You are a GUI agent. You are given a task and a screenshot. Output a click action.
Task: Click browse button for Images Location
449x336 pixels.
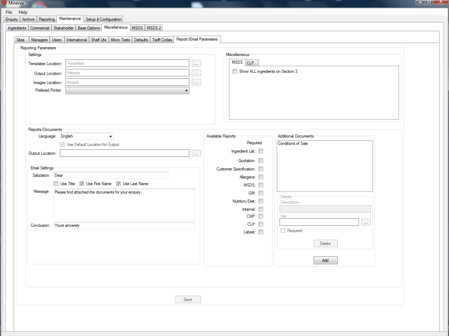[196, 82]
